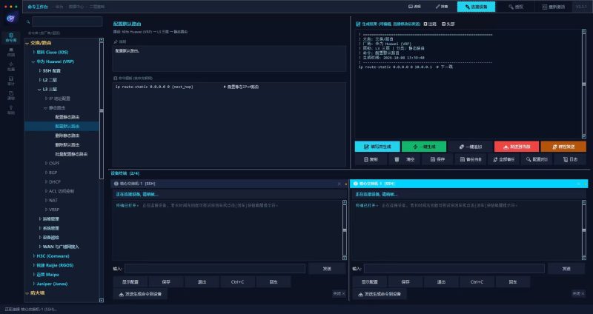Select 配置静态路由 in the tree
Screen dimensions: 593x314
pyautogui.click(x=67, y=117)
